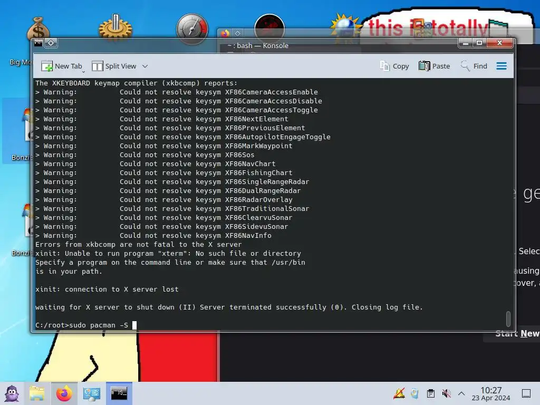Click 'XF86AutopilotEngageToggle' warning line

pos(183,137)
